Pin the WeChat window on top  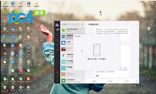(127, 22)
